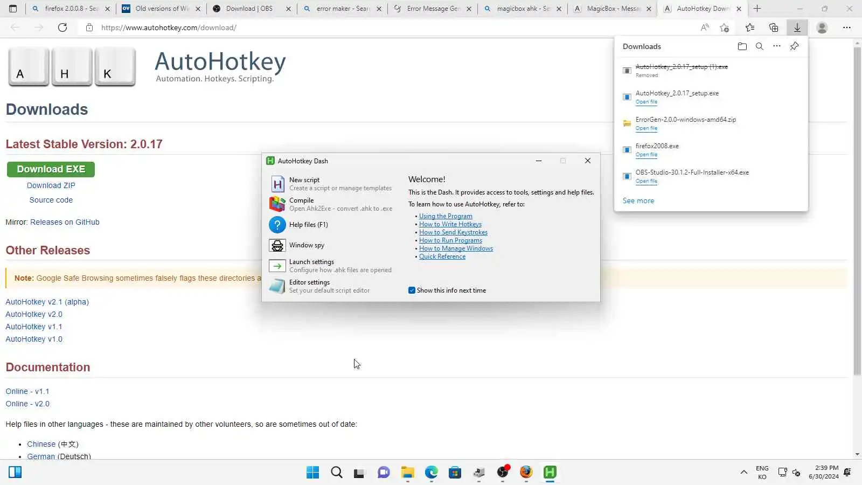The image size is (862, 485).
Task: Click the Download ZIP link
Action: tap(51, 185)
